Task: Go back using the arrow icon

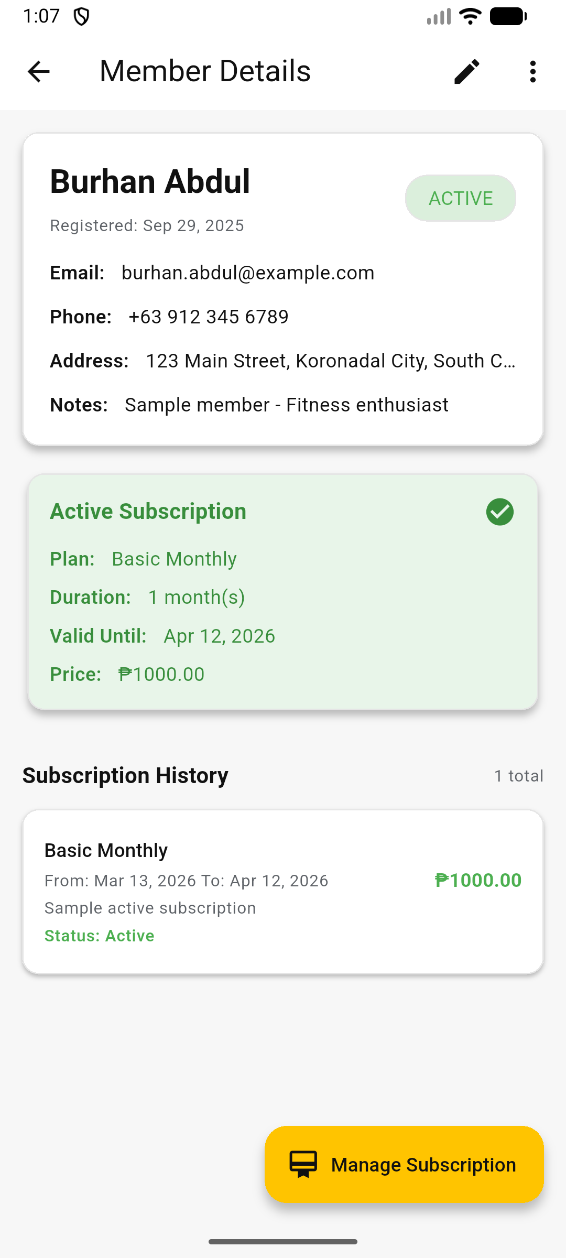Action: (x=38, y=71)
